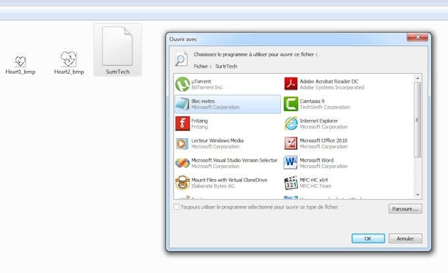Click the TechSmith Corporation text
Screen dimensions: 448x273
[x=325, y=107]
